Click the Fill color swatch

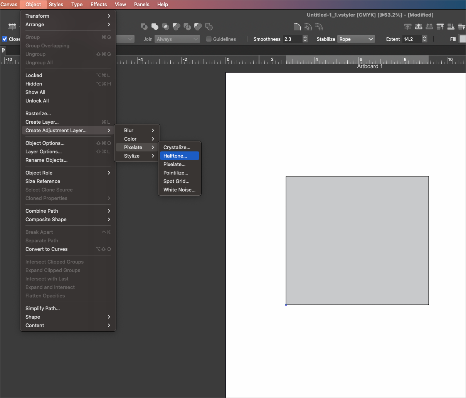(x=462, y=39)
